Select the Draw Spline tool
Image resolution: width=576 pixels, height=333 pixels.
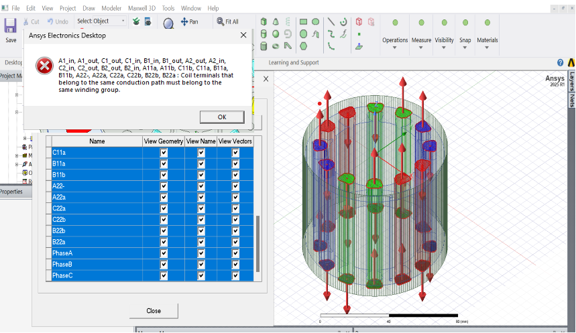[331, 34]
